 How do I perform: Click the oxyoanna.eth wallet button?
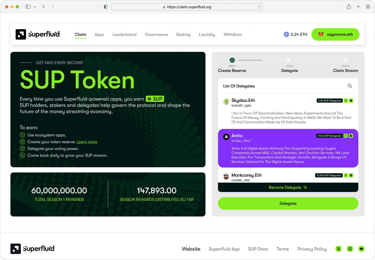click(x=335, y=34)
